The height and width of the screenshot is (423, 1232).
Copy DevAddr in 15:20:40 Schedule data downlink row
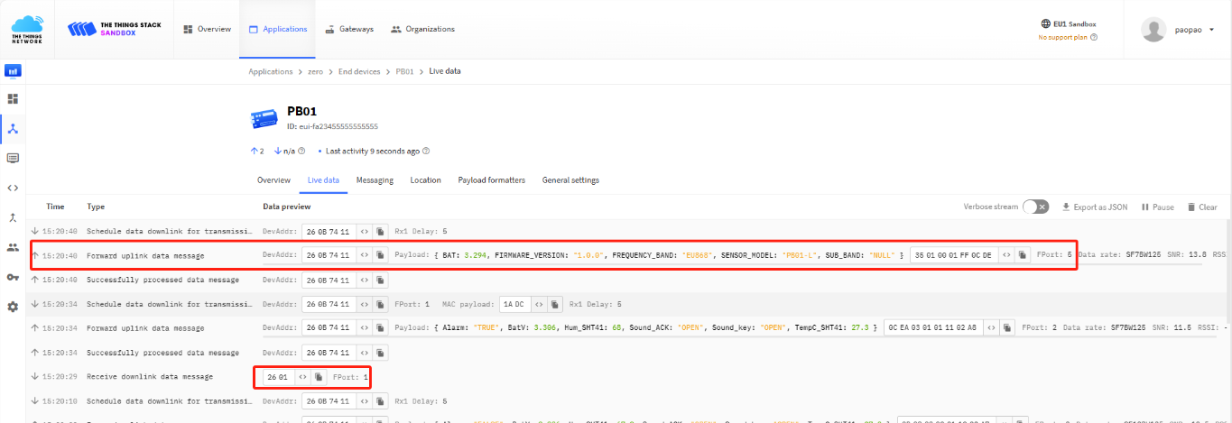380,231
